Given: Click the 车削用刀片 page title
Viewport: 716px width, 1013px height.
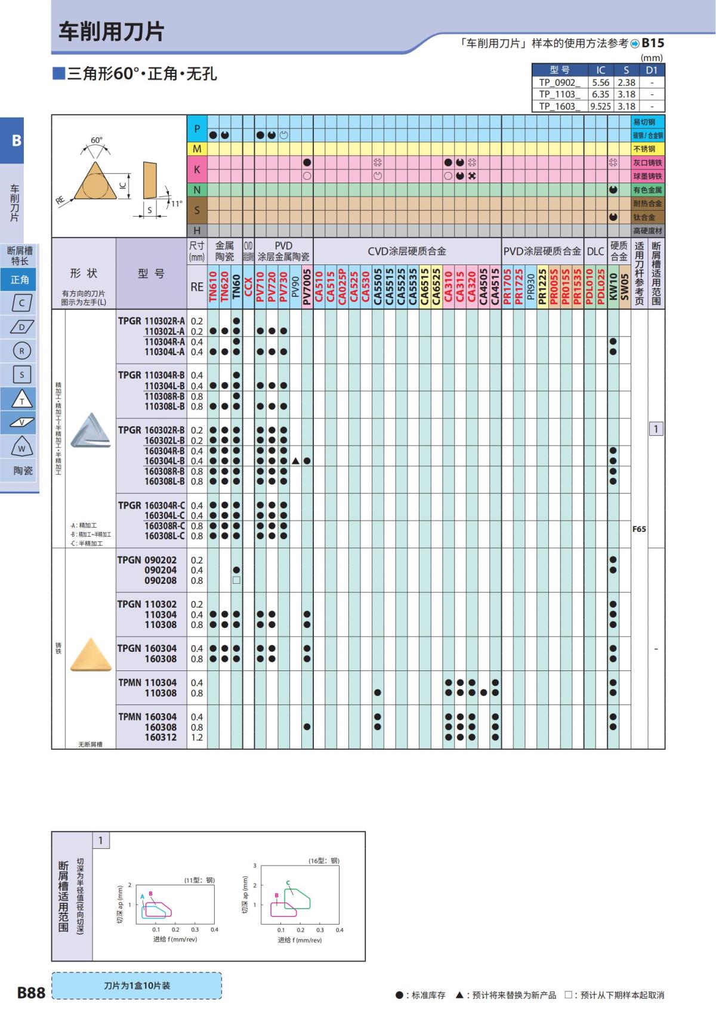Looking at the screenshot, I should (111, 31).
